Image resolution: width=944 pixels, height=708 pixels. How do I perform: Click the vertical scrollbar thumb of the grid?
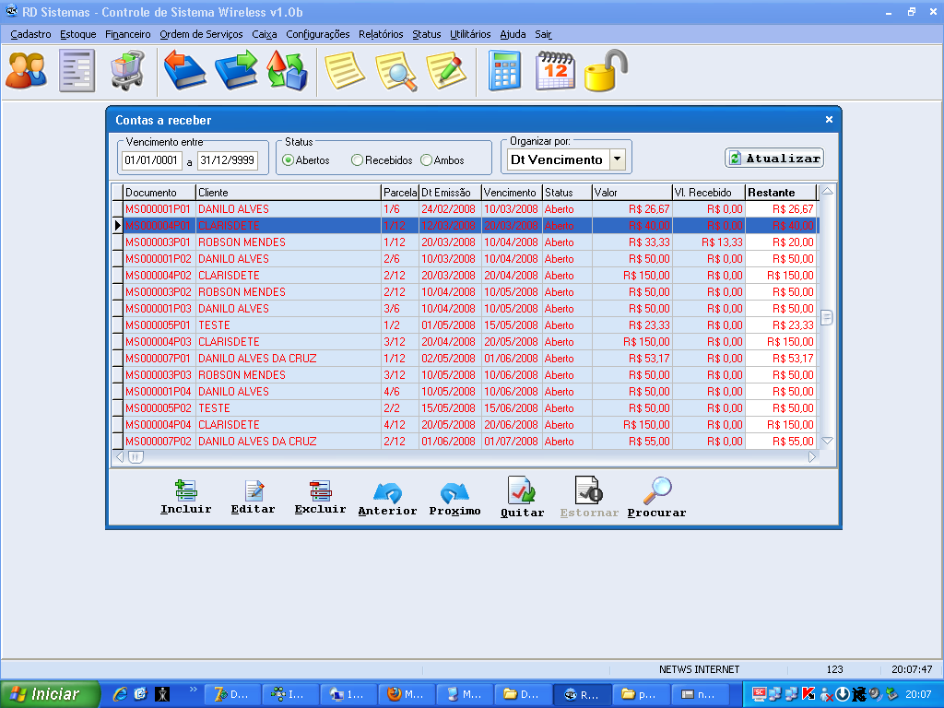(828, 317)
